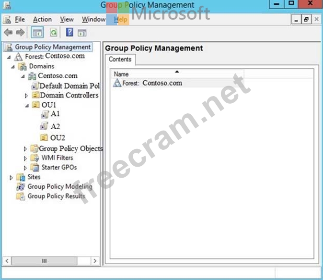Click the Group Policy Modeling icon
This screenshot has height=280, width=323.
(x=21, y=187)
